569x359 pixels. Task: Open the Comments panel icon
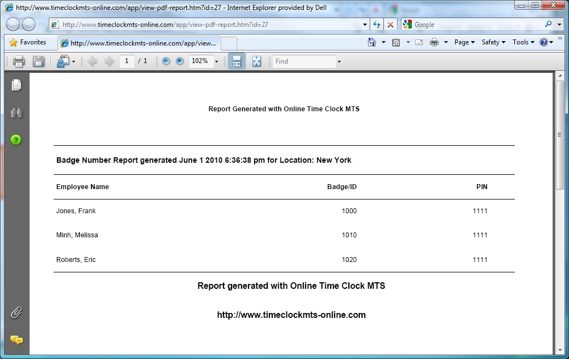16,340
